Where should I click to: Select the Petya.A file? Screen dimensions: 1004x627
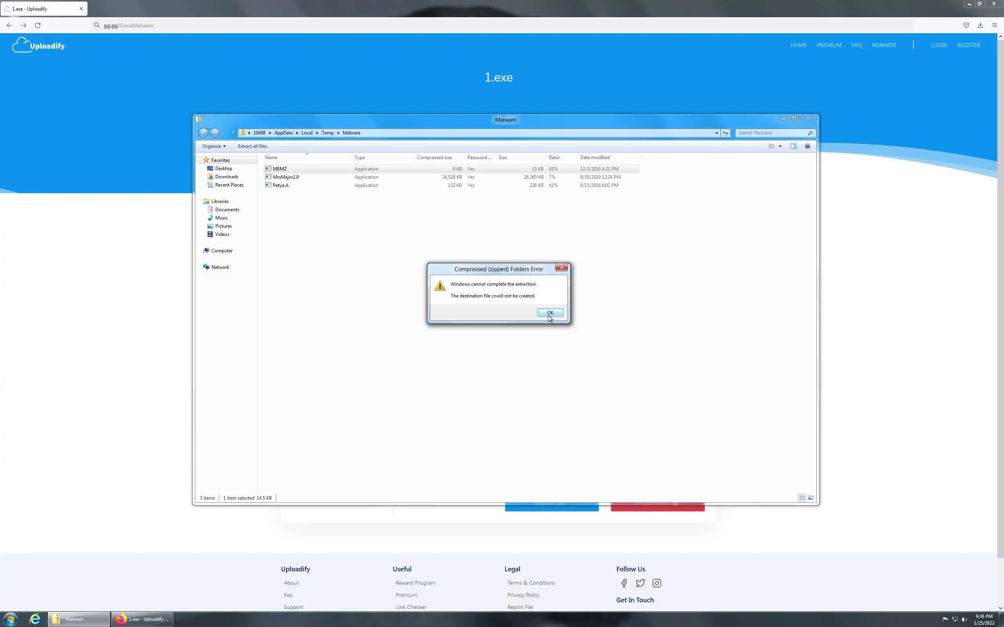(281, 185)
